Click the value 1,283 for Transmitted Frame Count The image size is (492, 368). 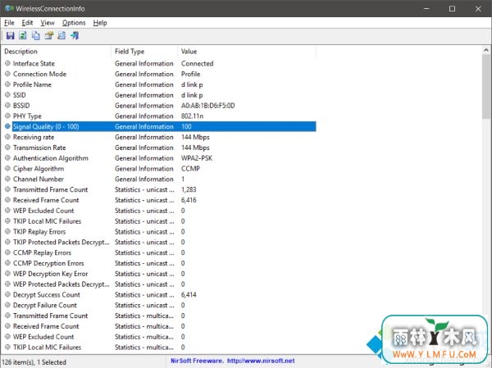click(189, 189)
